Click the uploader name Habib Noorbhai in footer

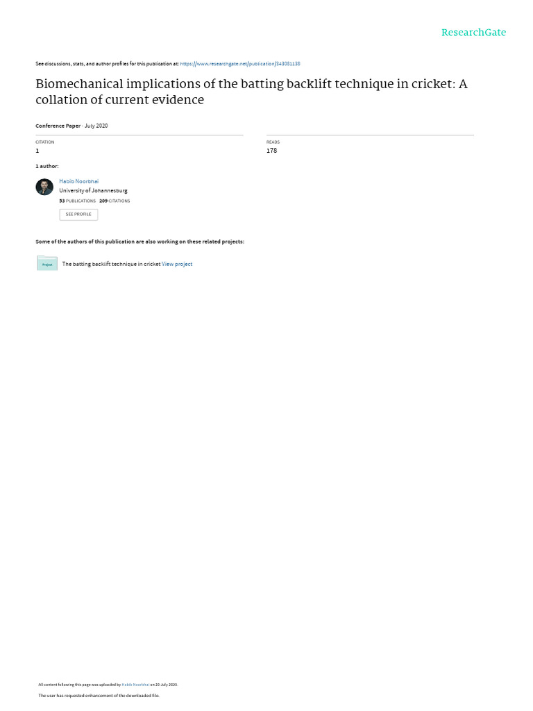(135, 685)
